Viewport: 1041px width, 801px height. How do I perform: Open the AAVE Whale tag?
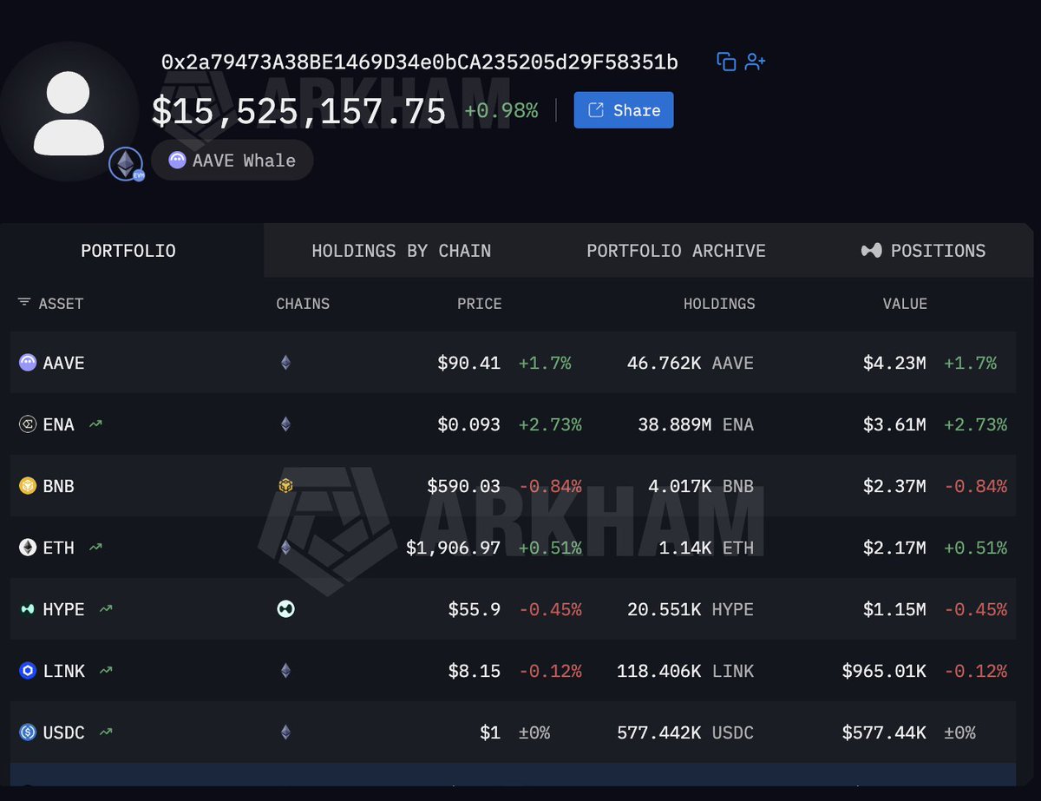232,160
